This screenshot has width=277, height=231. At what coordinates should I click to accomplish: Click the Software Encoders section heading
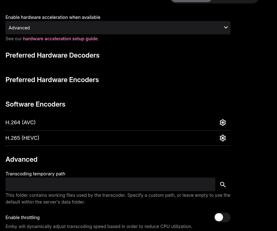35,104
